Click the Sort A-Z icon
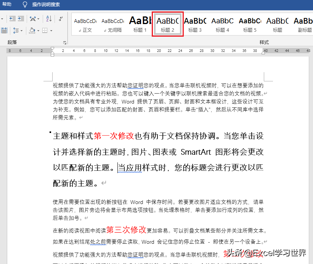This screenshot has width=313, height=264. point(49,18)
